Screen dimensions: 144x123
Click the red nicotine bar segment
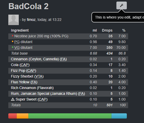(x=12, y=116)
